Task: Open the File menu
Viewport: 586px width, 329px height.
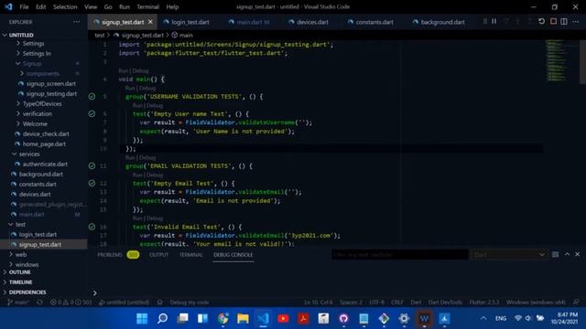Action: click(x=24, y=6)
